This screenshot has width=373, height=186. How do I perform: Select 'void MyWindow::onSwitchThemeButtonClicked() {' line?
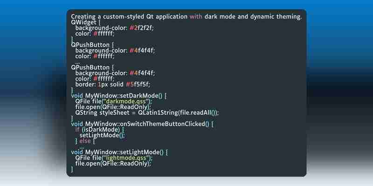[142, 124]
